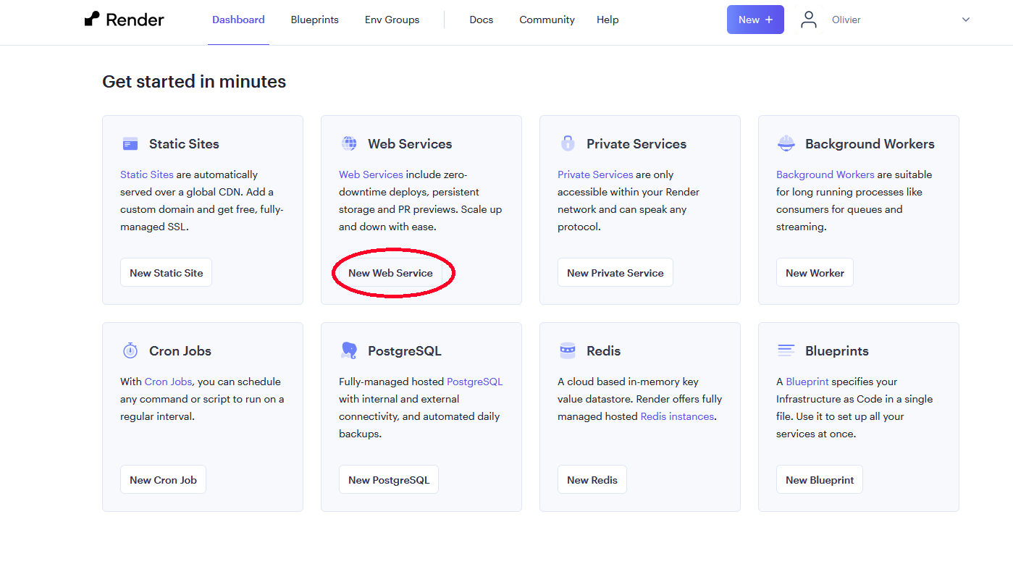Image resolution: width=1013 pixels, height=564 pixels.
Task: Click the Blueprints file icon
Action: [786, 350]
